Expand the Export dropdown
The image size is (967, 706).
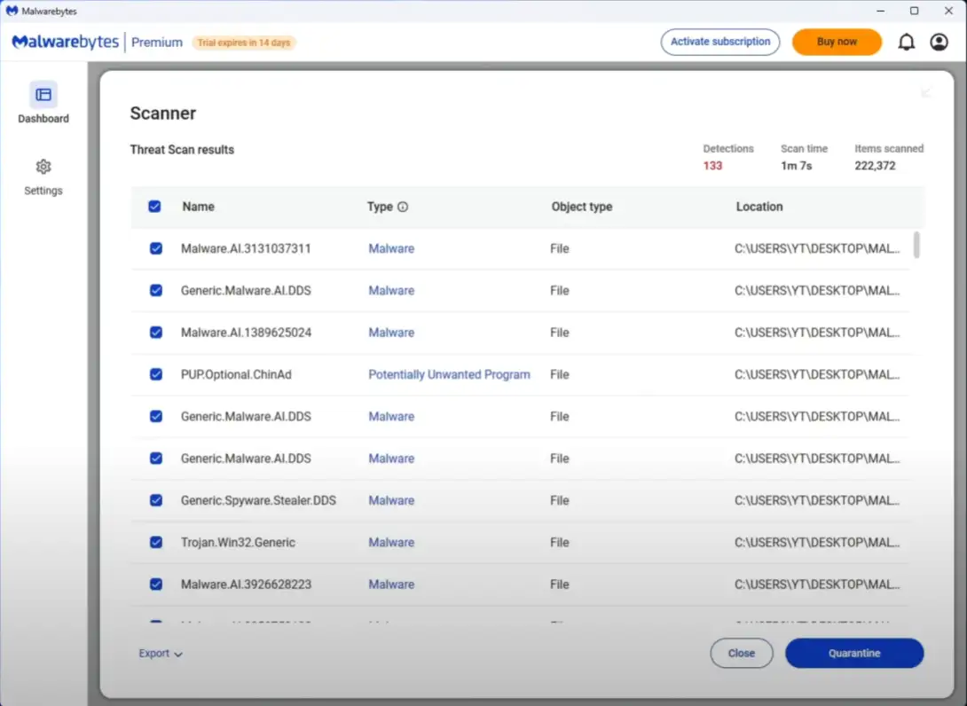pos(161,654)
